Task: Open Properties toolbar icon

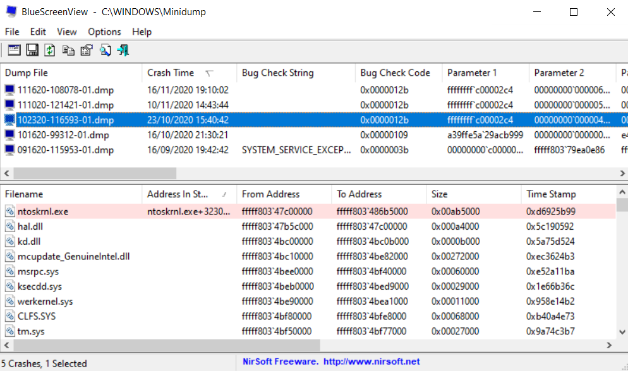Action: pyautogui.click(x=87, y=50)
